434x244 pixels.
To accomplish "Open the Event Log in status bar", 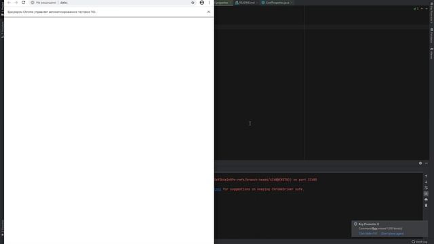I will tap(419, 242).
